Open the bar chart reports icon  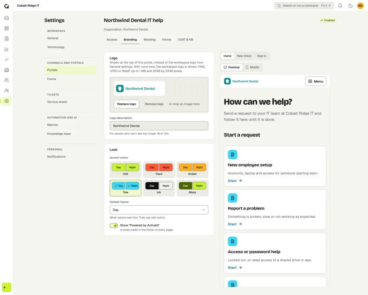[7, 49]
